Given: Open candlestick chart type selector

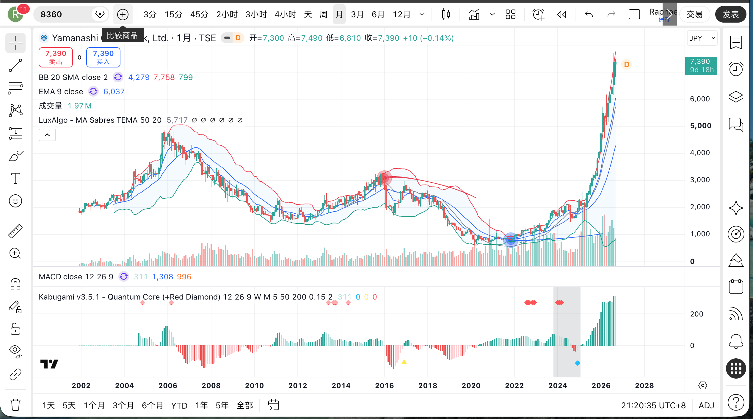Looking at the screenshot, I should tap(446, 14).
